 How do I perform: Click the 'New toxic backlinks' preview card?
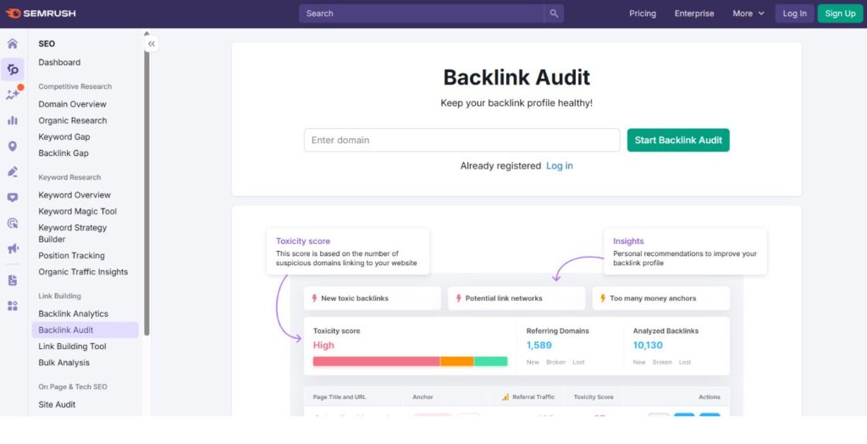[373, 298]
